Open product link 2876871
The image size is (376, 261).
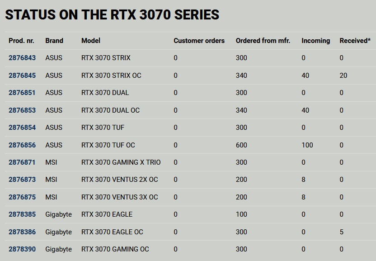[22, 162]
